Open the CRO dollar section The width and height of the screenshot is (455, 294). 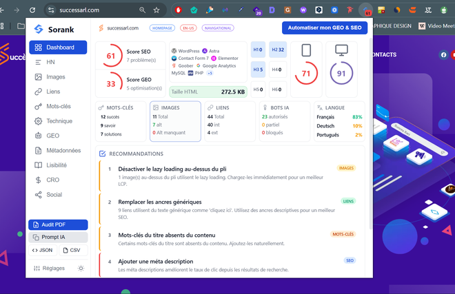[54, 180]
